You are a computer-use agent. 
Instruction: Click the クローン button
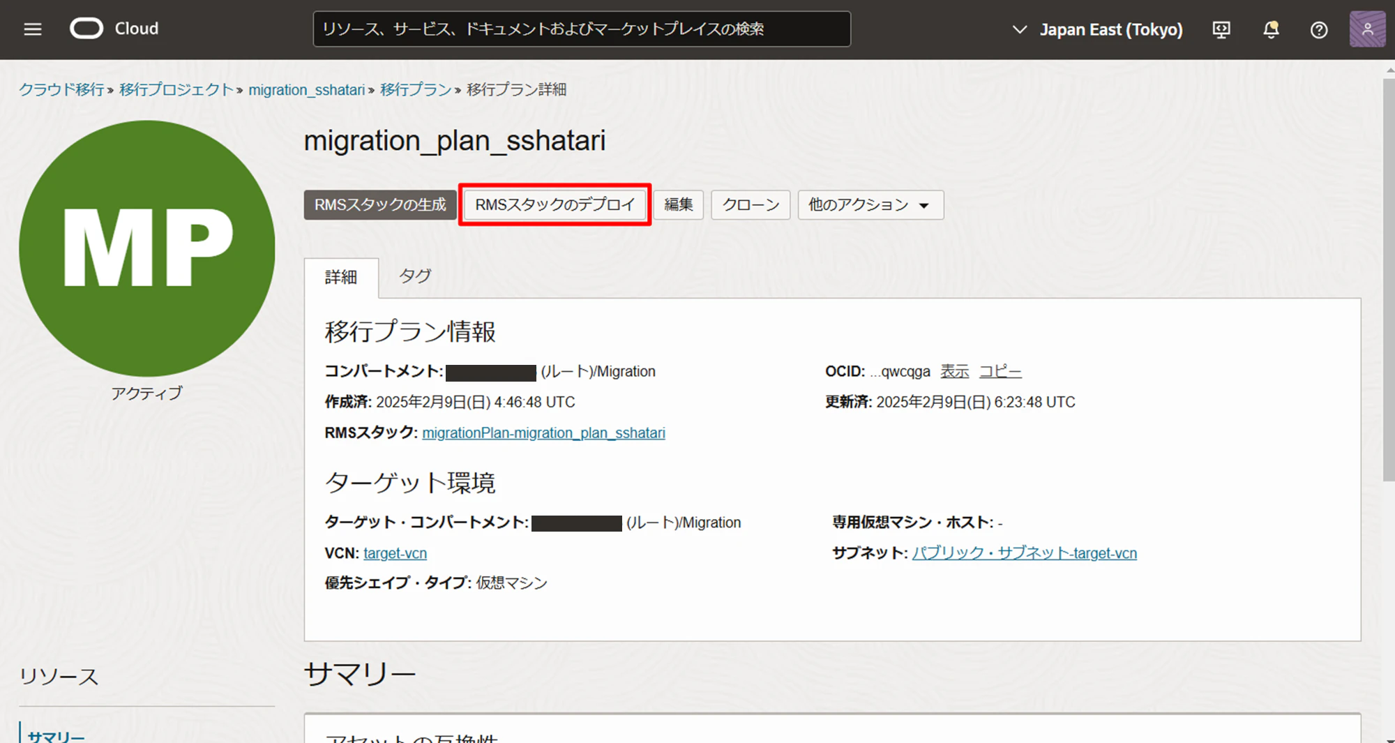tap(751, 205)
